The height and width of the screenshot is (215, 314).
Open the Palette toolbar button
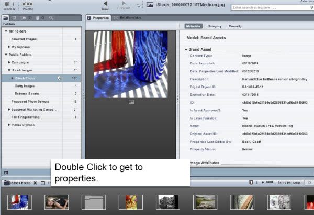[28, 6]
